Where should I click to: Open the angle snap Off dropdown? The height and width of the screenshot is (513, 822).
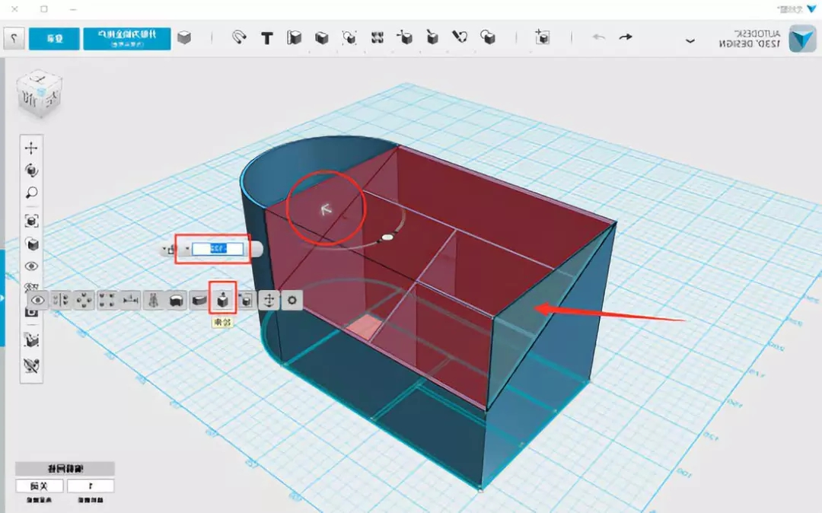40,486
